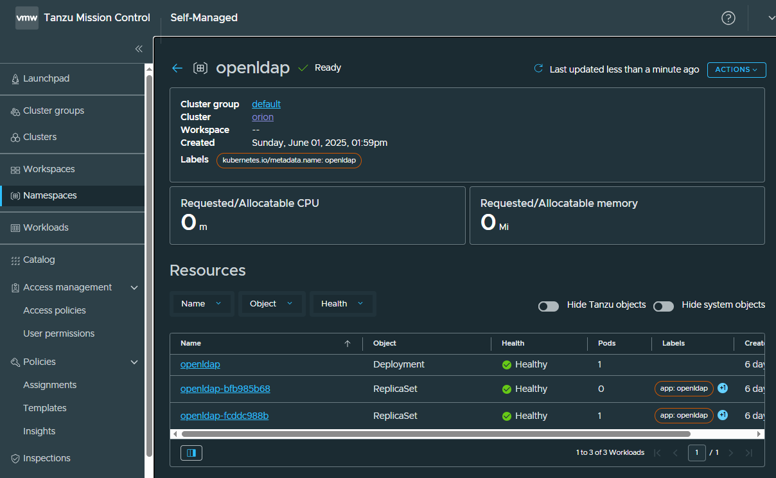Open policy Insights in the sidebar
The image size is (776, 478).
coord(39,431)
